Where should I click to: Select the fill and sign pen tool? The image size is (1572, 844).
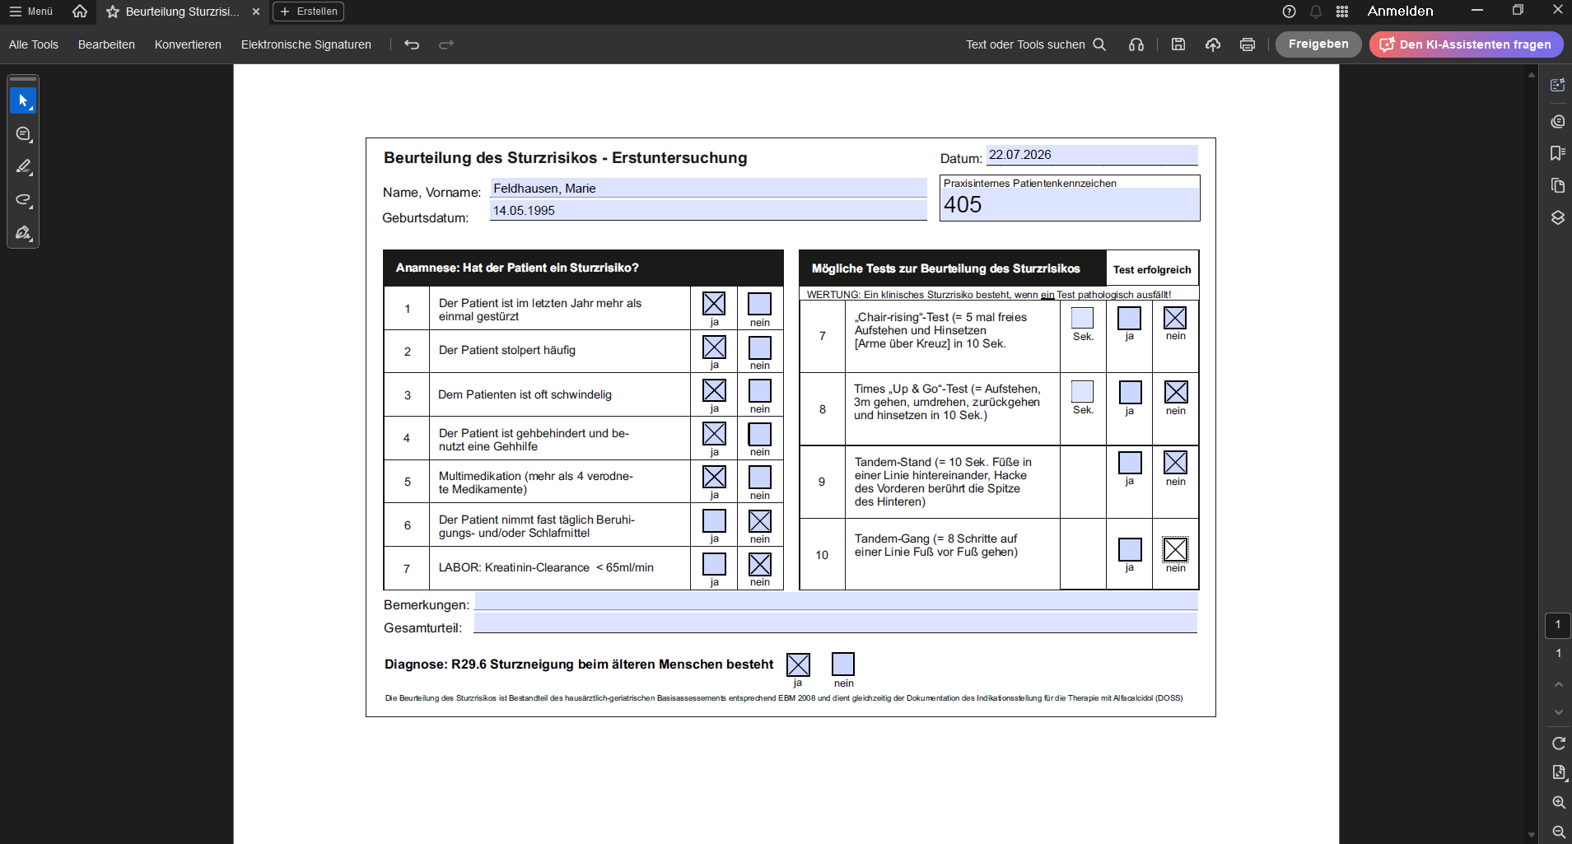click(23, 232)
